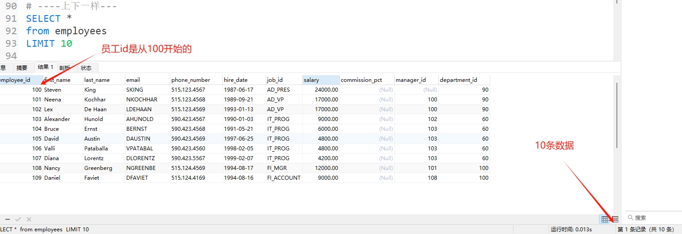Viewport: 682px width, 234px height.
Task: Click the 24000.00 salary cell
Action: click(x=320, y=90)
